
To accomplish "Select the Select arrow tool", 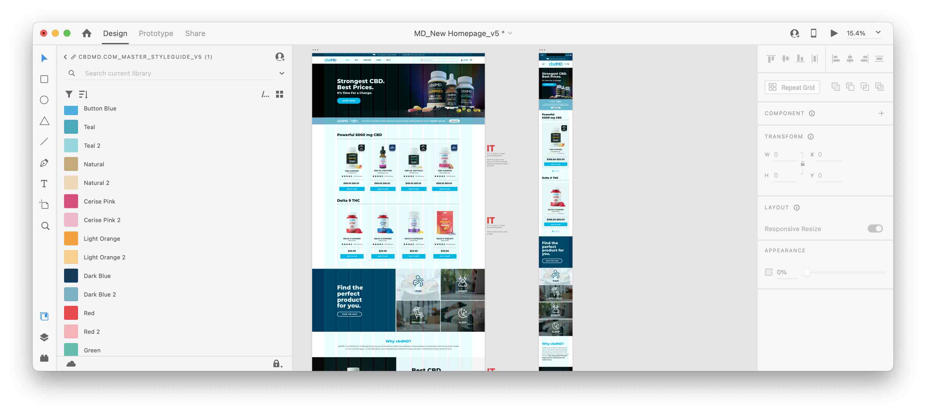I will tap(44, 58).
